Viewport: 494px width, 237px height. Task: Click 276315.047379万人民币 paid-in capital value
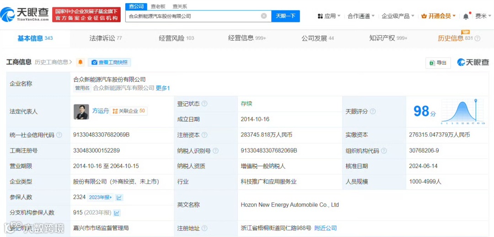(x=440, y=135)
